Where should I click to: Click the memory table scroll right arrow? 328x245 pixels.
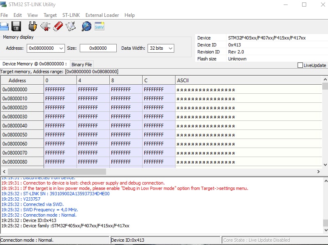point(319,171)
